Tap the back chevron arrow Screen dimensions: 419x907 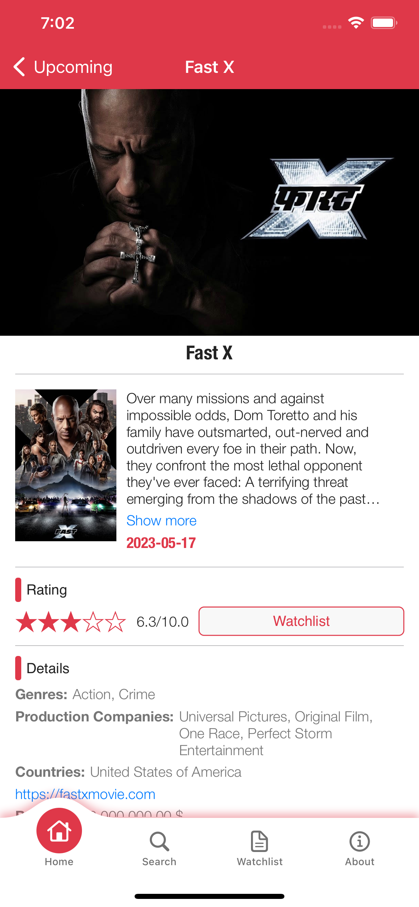19,67
